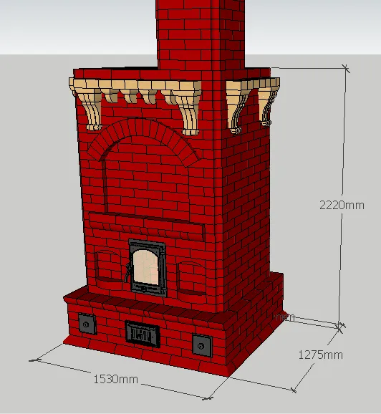Select the left square cleanout door
This screenshot has width=381, height=414.
[87, 324]
